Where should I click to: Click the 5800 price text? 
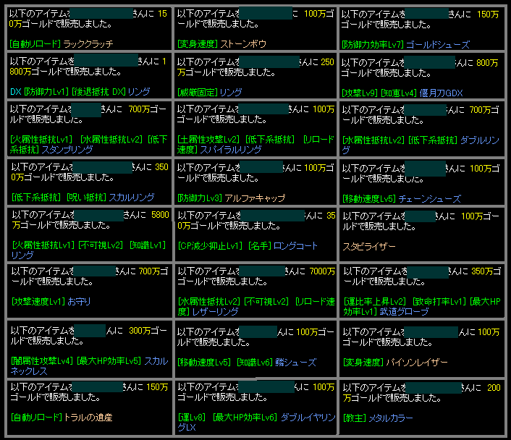(160, 215)
